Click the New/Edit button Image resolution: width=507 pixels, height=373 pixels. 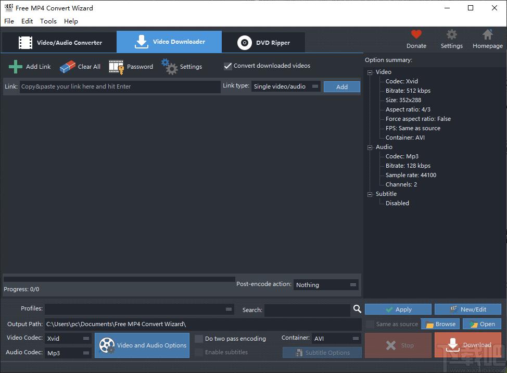tap(468, 309)
